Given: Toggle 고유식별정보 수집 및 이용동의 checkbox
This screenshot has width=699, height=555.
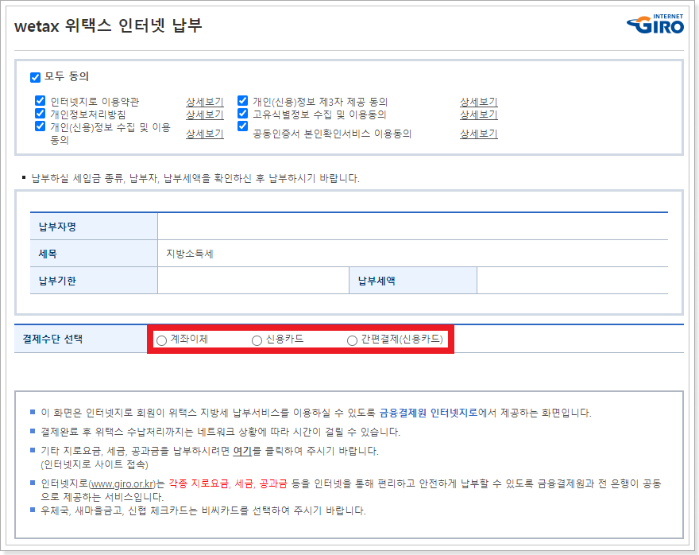Looking at the screenshot, I should click(242, 114).
